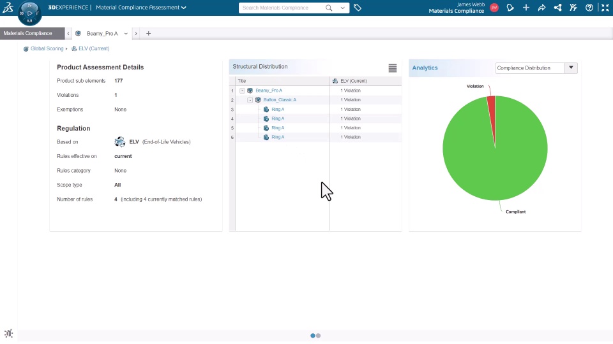The height and width of the screenshot is (344, 613).
Task: Click the Dassault Systemes 3DS logo
Action: tap(8, 8)
